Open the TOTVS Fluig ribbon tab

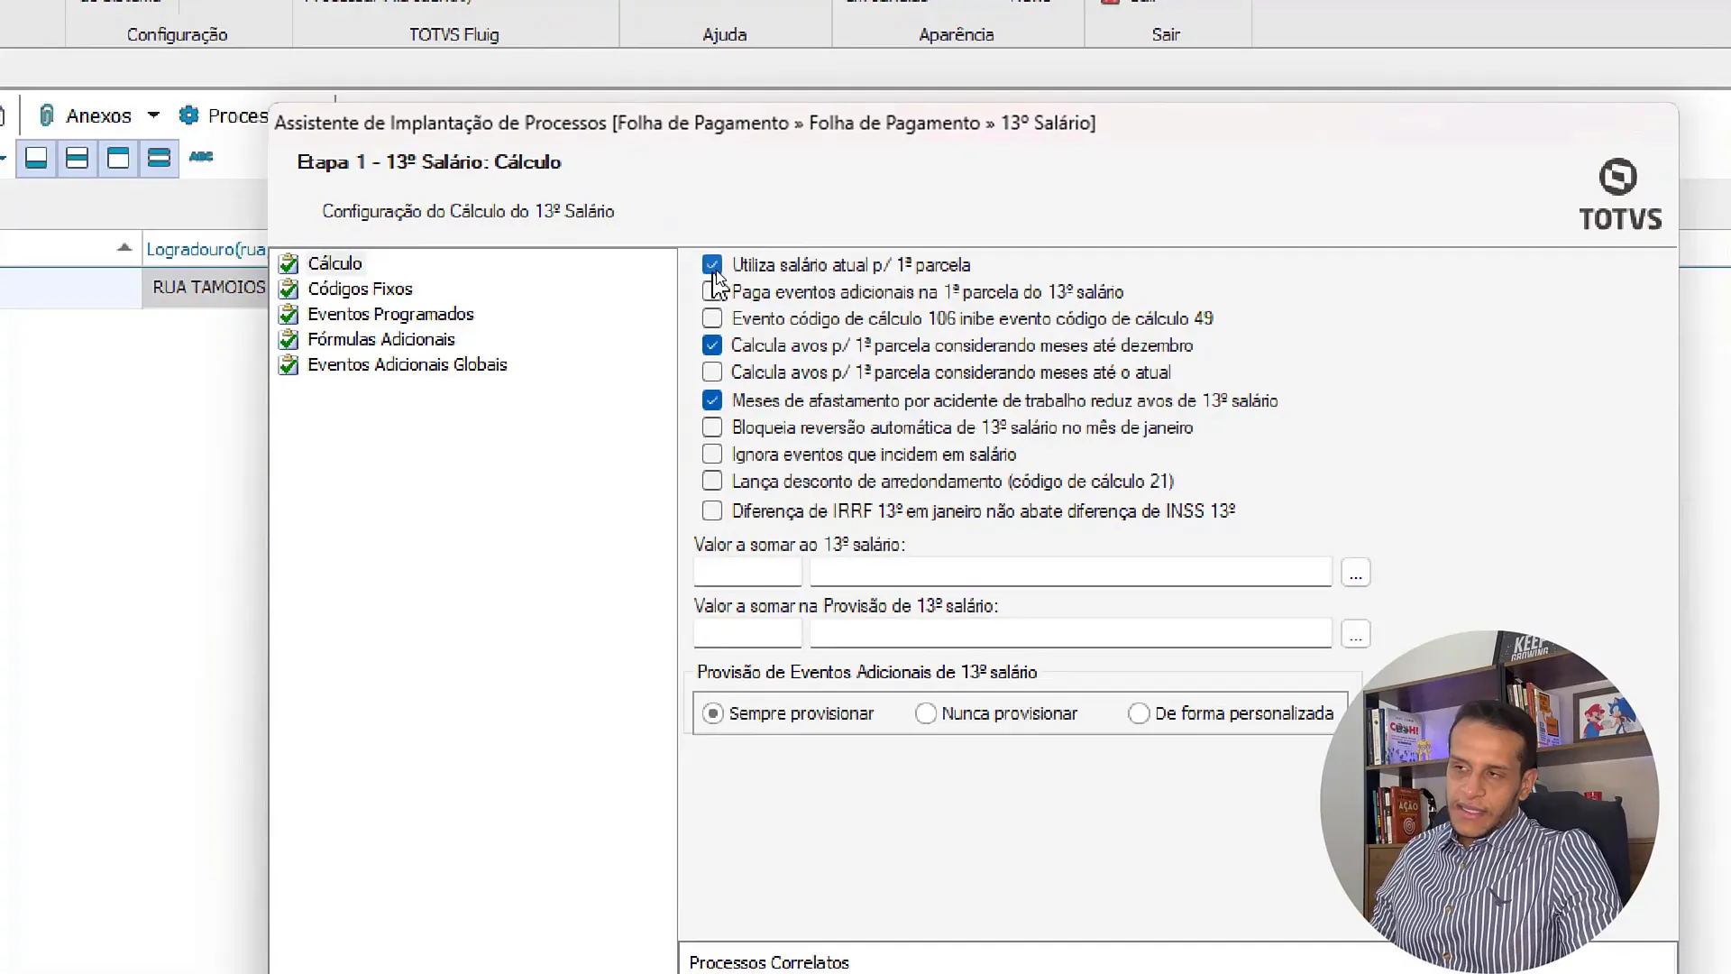click(453, 34)
